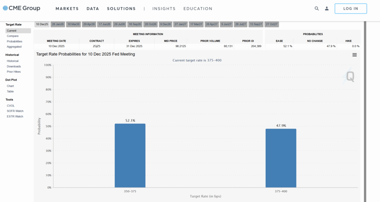Switch to the 28 Jan26 meeting tab
The width and height of the screenshot is (380, 202).
click(x=58, y=24)
